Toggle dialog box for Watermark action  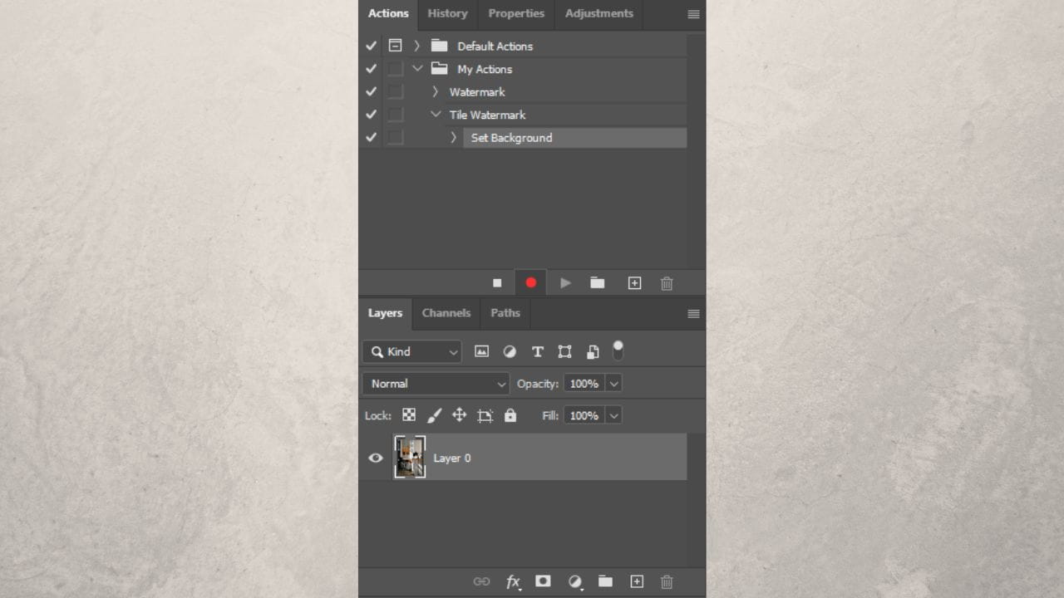(396, 91)
